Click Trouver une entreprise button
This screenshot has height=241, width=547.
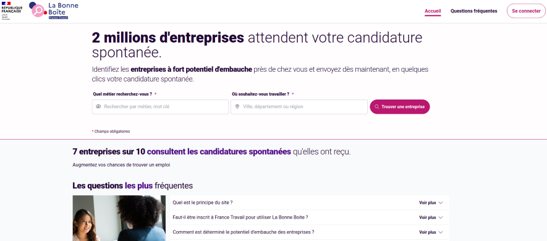point(400,107)
